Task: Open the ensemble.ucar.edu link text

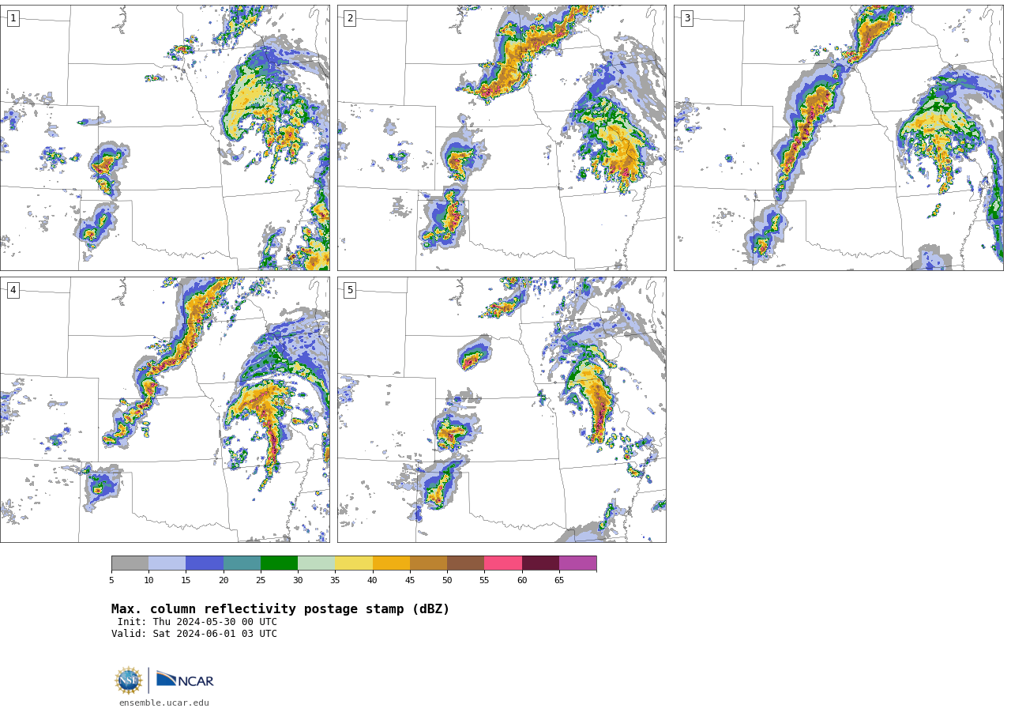Action: point(164,703)
